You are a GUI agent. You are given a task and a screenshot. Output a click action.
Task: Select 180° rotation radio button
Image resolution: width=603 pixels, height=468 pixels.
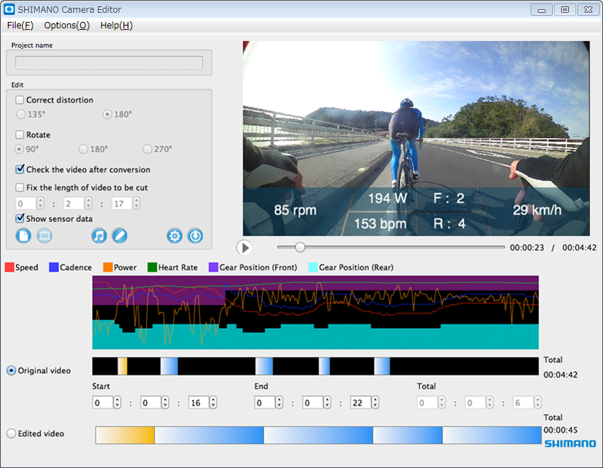pyautogui.click(x=83, y=149)
